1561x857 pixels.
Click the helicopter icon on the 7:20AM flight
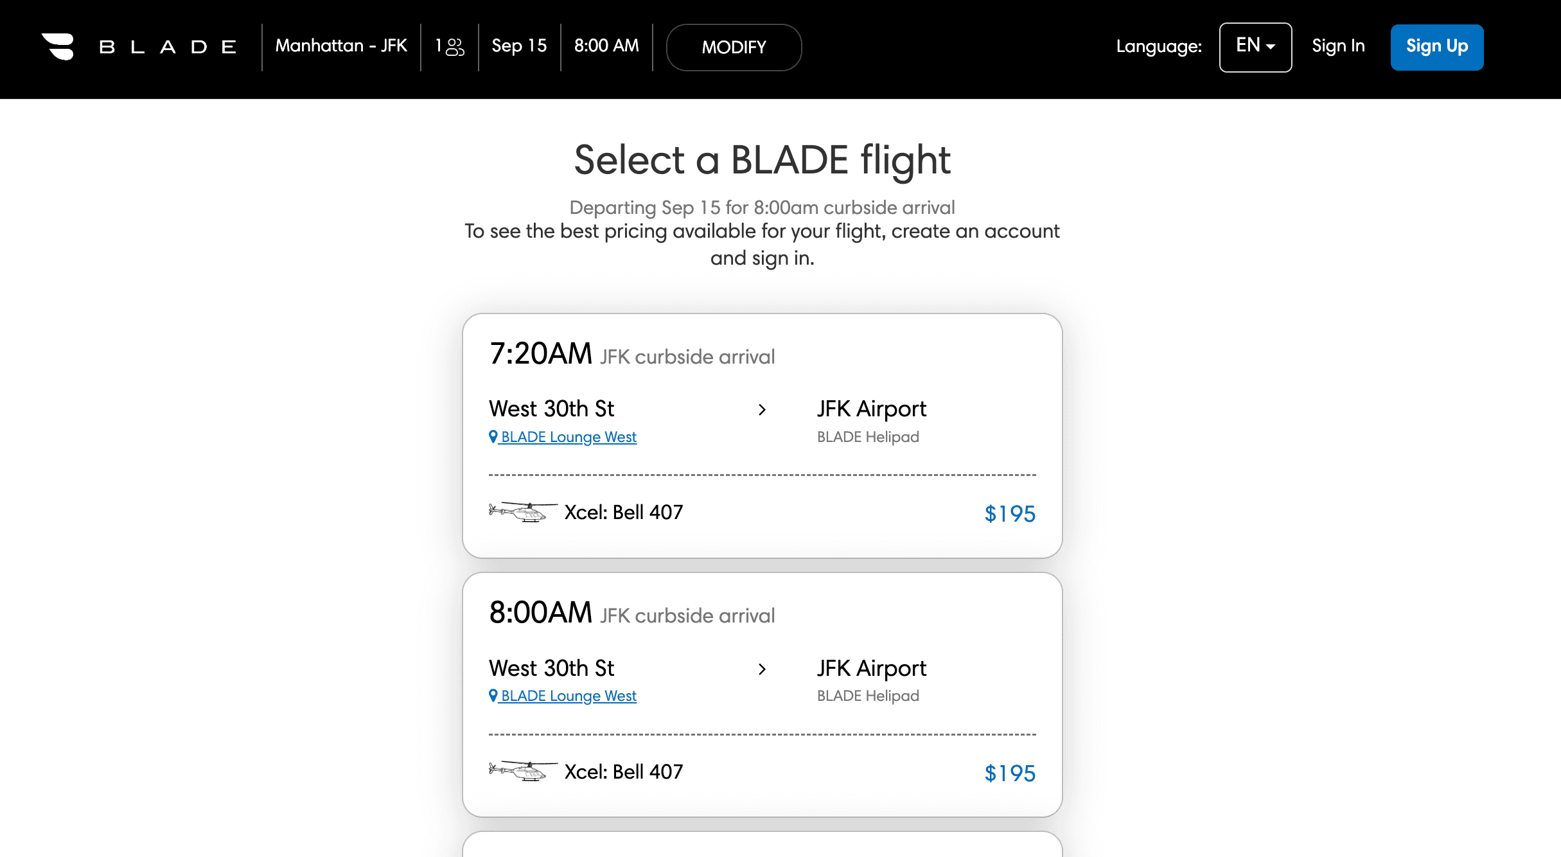point(522,512)
